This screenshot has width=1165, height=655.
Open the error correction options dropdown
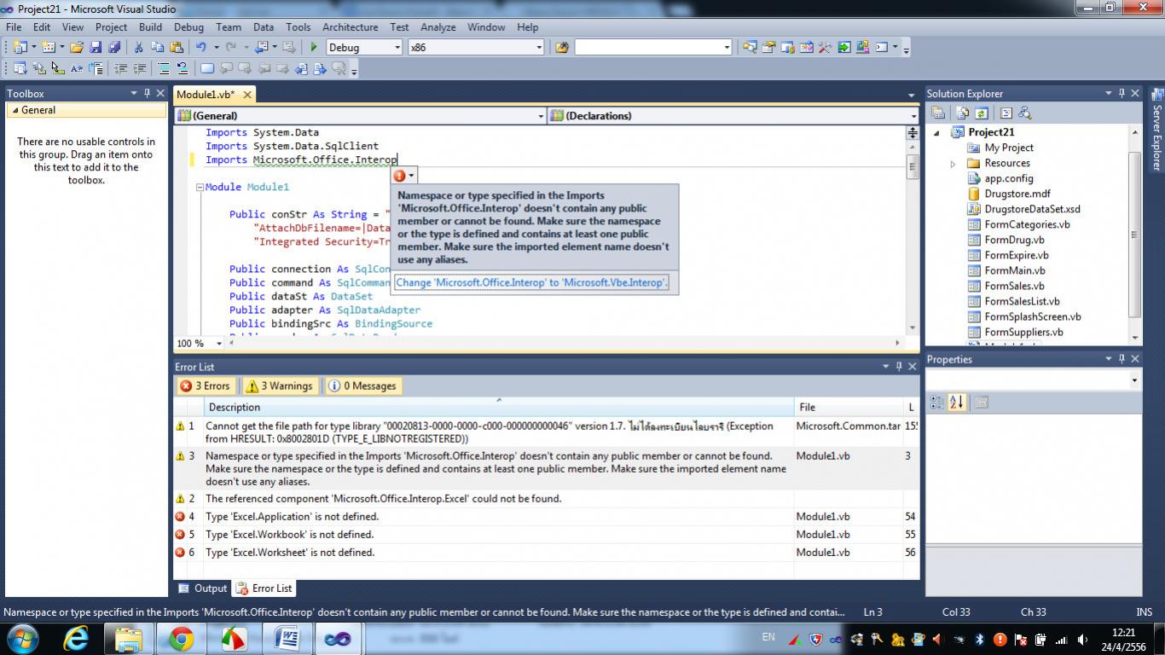(x=412, y=176)
